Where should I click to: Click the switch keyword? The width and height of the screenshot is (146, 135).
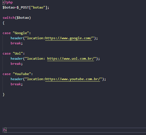[x=9, y=18]
